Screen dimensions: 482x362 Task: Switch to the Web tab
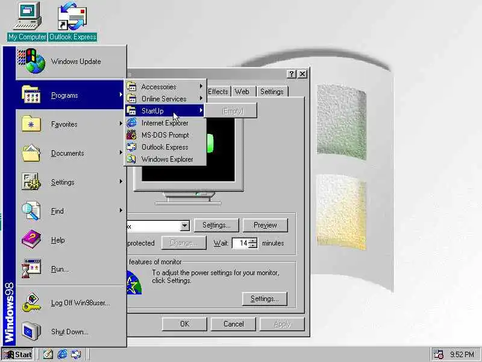point(242,92)
